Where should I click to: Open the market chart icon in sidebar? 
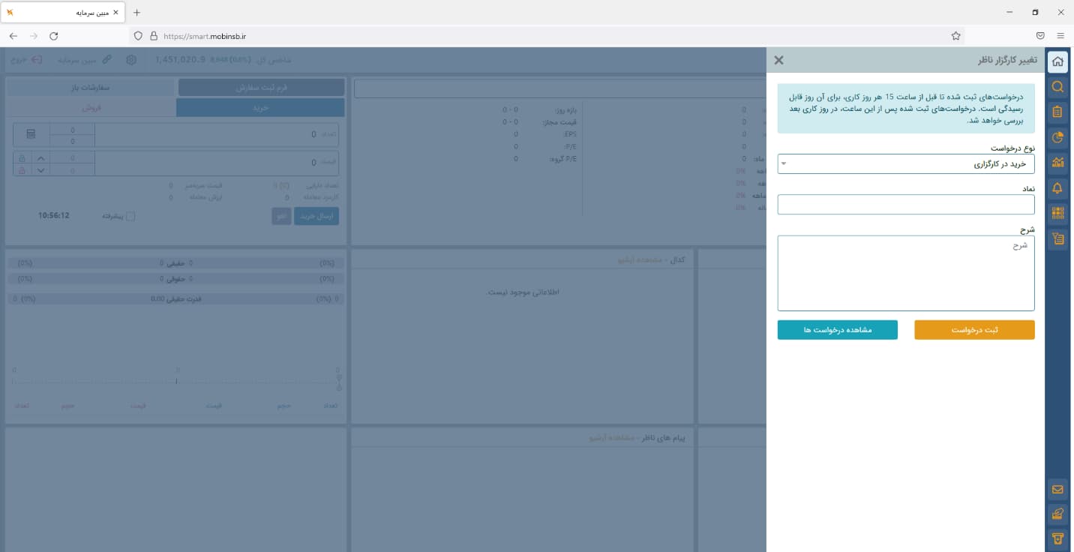[x=1057, y=162]
